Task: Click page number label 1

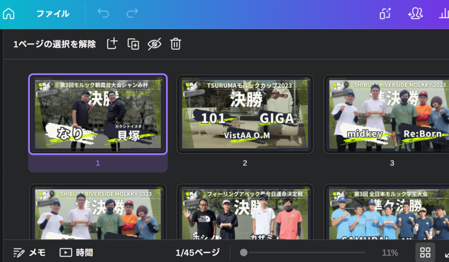Action: (98, 163)
